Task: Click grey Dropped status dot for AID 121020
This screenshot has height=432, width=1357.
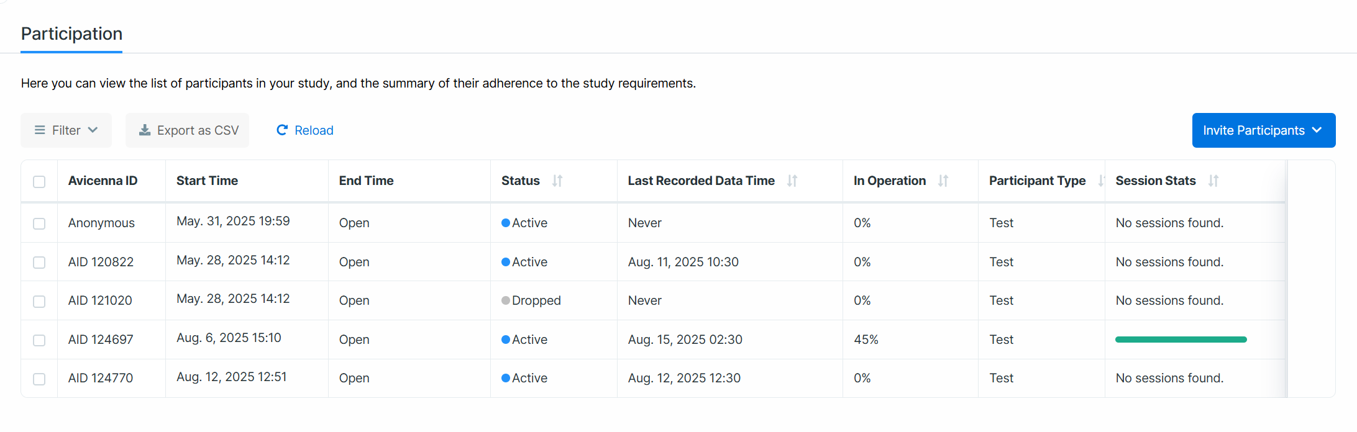Action: tap(506, 300)
